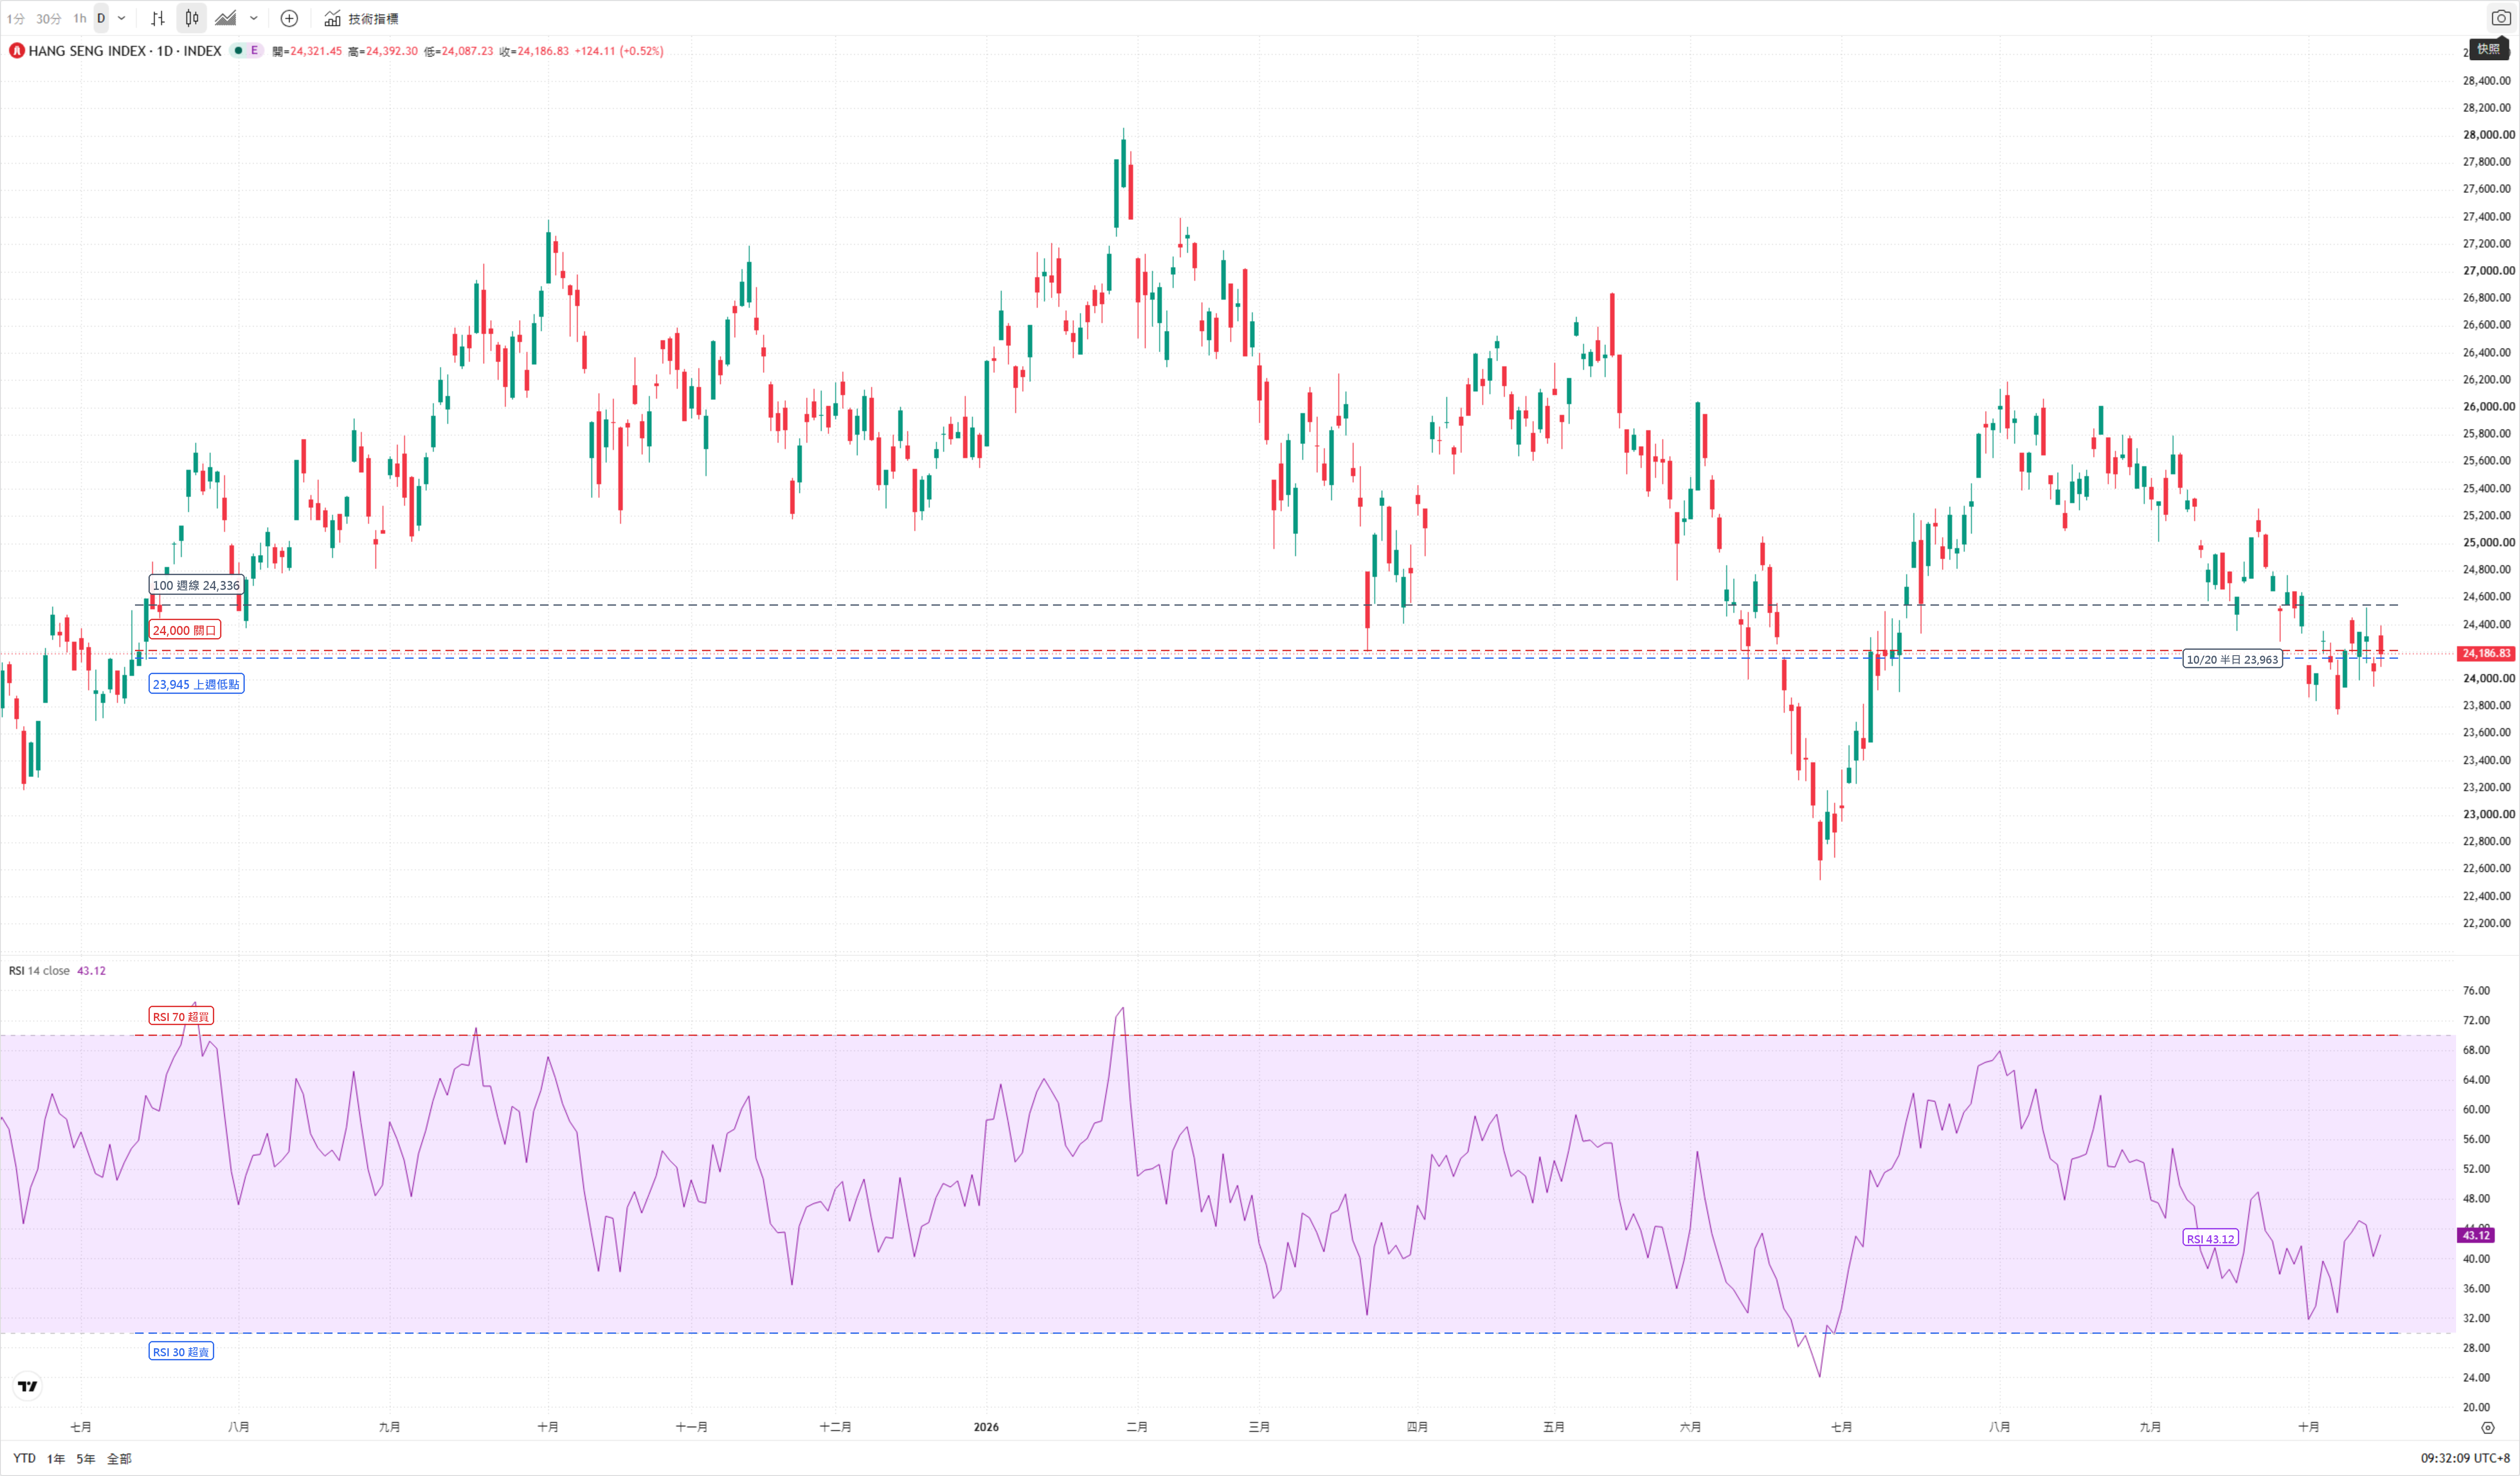Set the range to 全部
Image resolution: width=2520 pixels, height=1476 pixels.
point(119,1459)
